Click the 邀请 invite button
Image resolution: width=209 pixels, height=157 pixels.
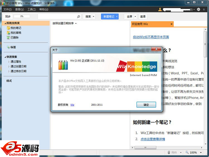(143, 17)
